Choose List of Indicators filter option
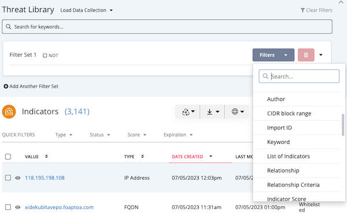The width and height of the screenshot is (347, 215). (x=297, y=156)
